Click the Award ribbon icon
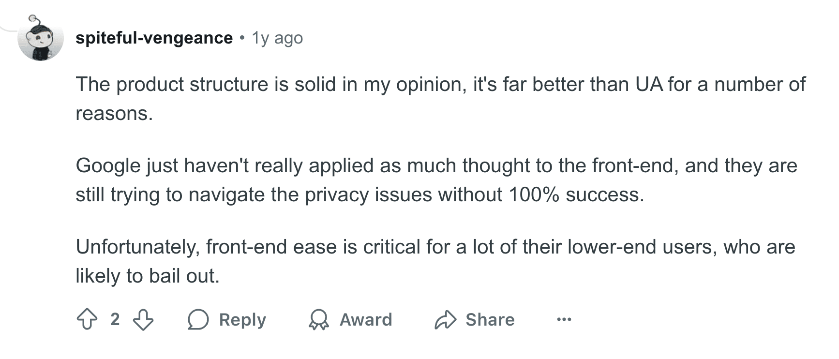The width and height of the screenshot is (839, 359). pos(318,320)
